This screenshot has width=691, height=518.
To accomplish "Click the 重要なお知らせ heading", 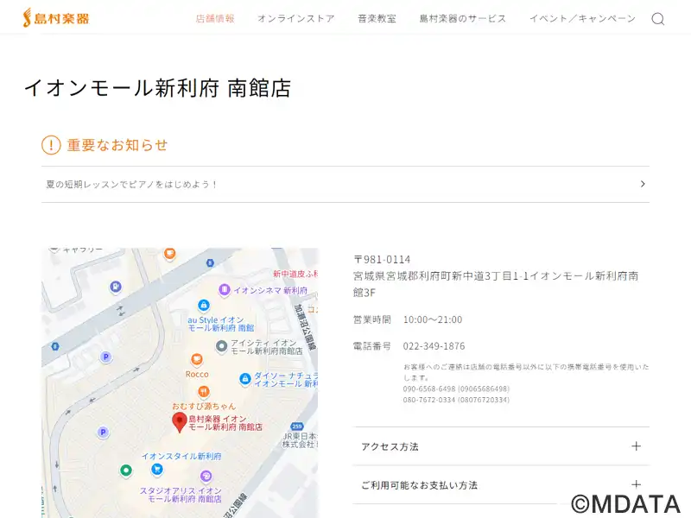I will pos(117,145).
